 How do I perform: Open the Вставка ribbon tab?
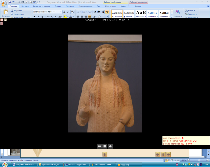(25, 6)
